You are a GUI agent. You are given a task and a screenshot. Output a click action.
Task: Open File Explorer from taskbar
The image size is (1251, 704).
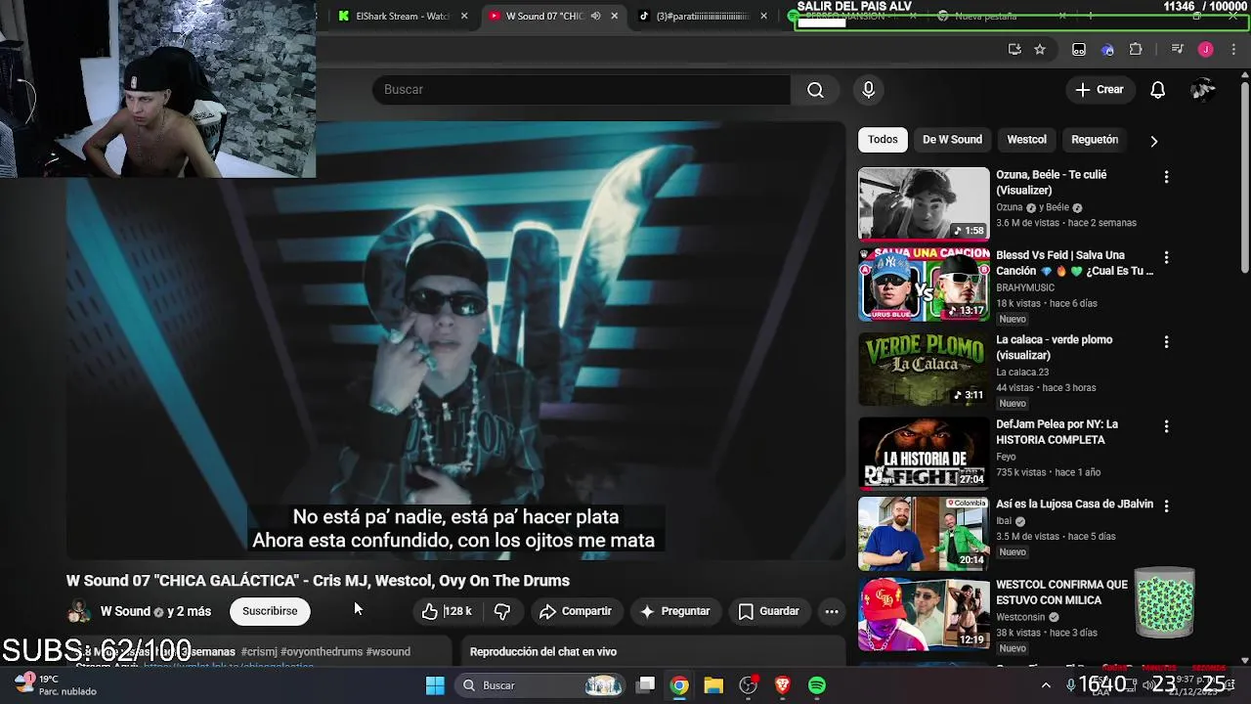pos(713,685)
